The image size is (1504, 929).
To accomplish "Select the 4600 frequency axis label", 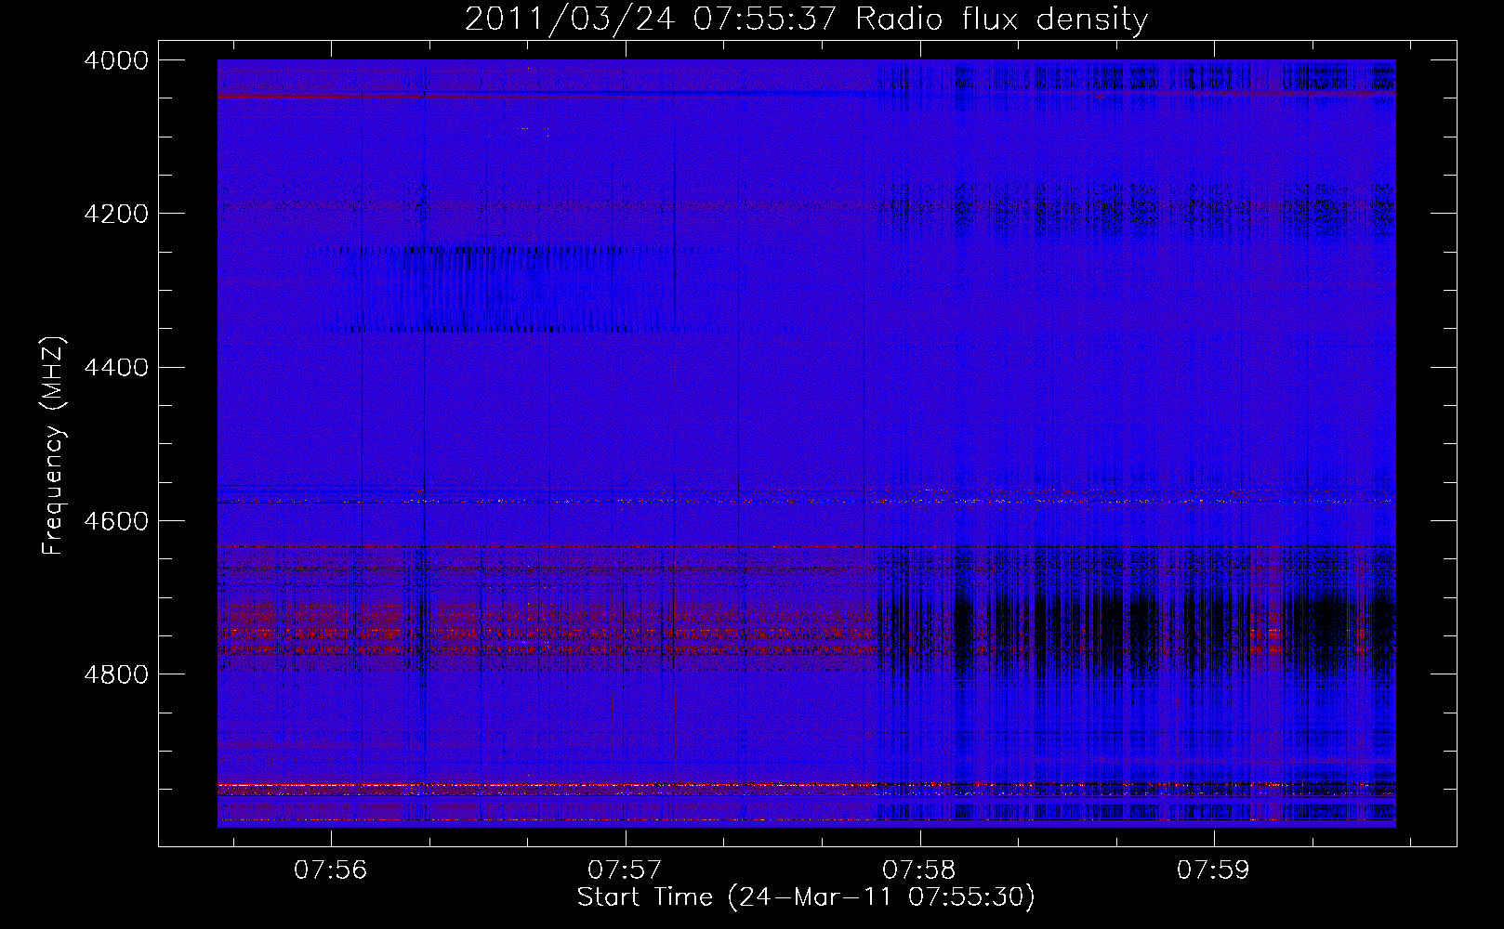I will point(116,521).
